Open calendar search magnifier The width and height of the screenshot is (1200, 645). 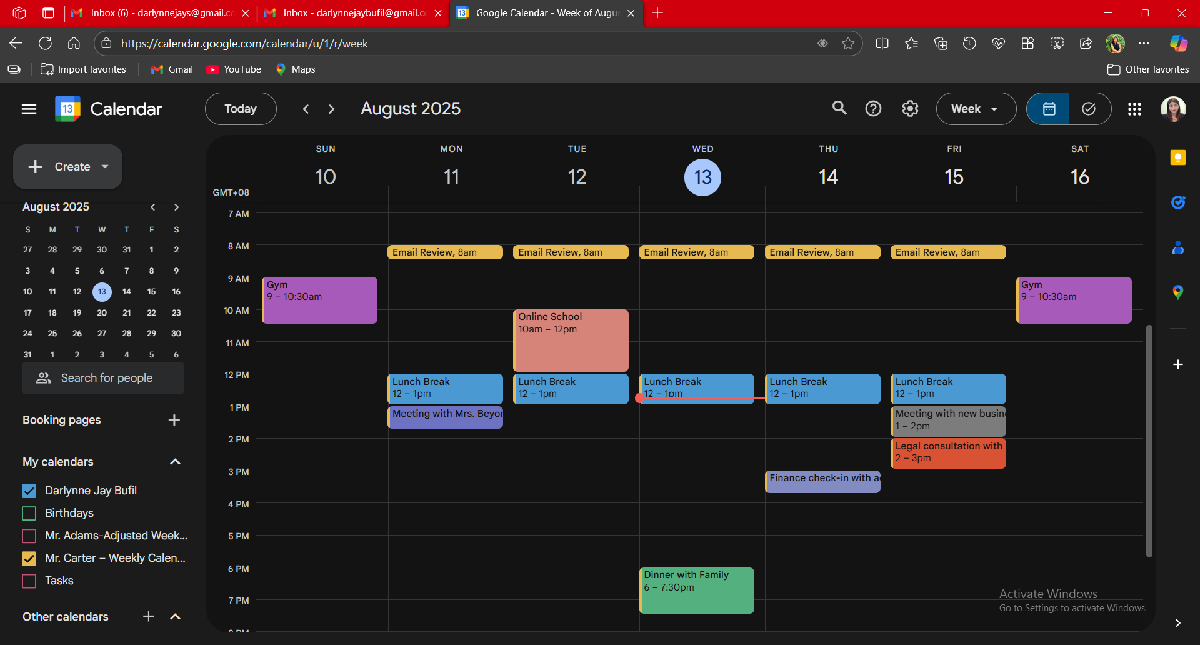[x=839, y=108]
